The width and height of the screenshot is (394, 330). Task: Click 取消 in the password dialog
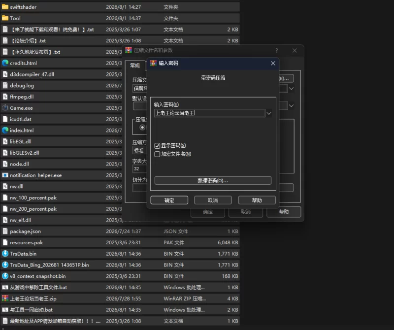coord(213,200)
